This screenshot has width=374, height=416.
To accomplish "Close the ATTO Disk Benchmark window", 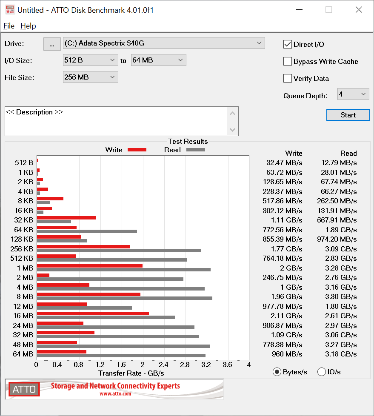I will [359, 10].
